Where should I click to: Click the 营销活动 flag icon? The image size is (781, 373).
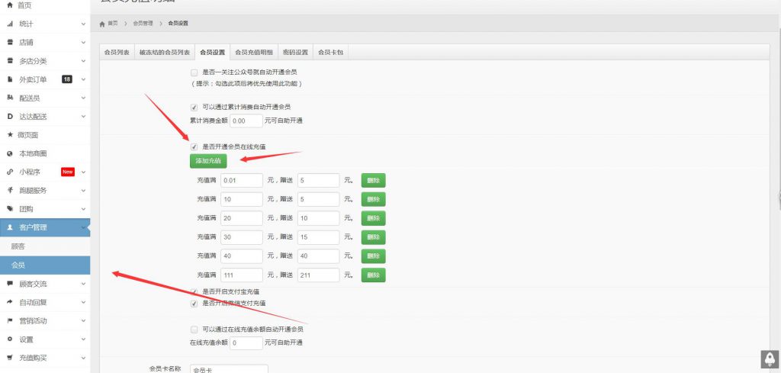[9, 320]
